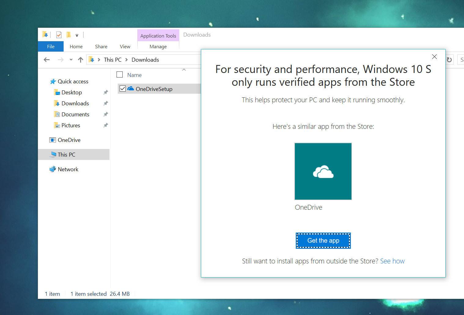The image size is (464, 315).
Task: Click Downloads in the address bar breadcrumb
Action: click(x=145, y=60)
